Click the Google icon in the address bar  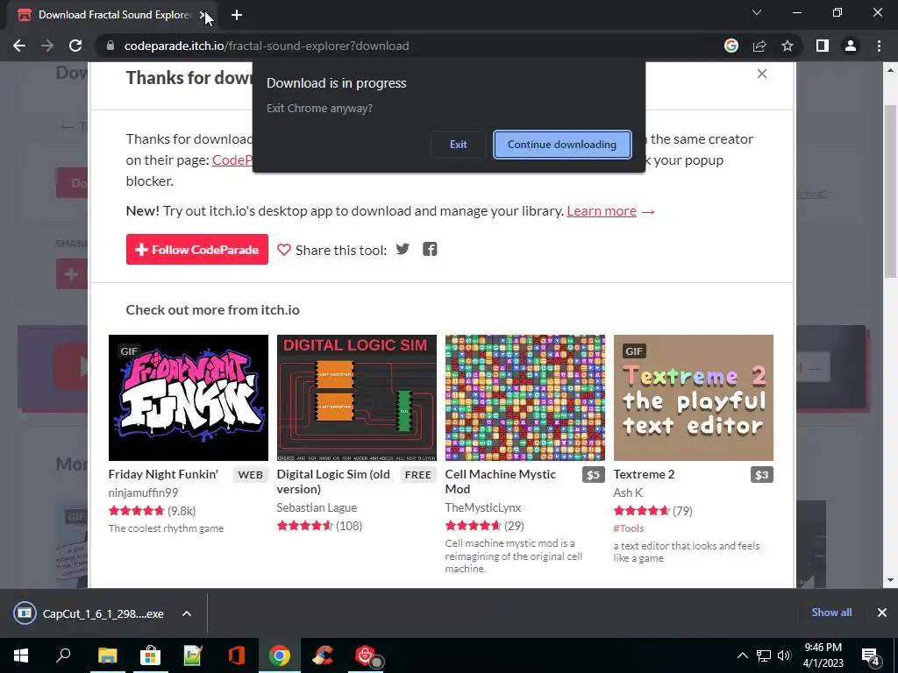point(731,46)
